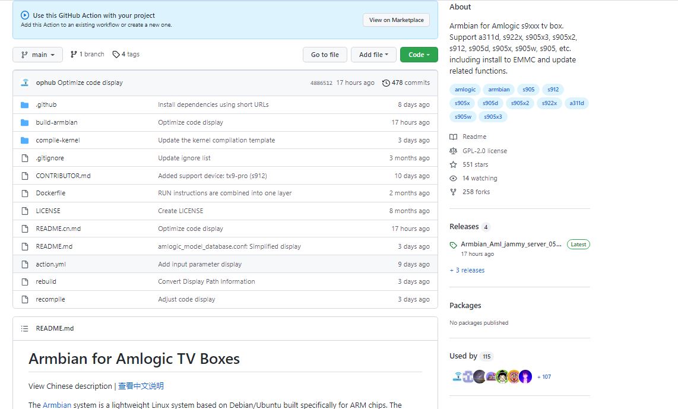Viewport: 678px width, 409px height.
Task: Open the Used by heading link
Action: 463,356
